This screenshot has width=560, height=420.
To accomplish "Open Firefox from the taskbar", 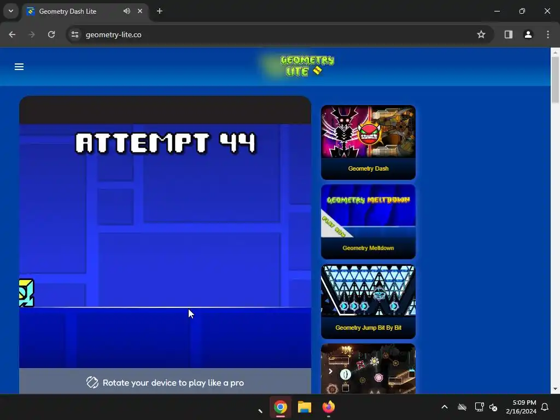I will 328,407.
